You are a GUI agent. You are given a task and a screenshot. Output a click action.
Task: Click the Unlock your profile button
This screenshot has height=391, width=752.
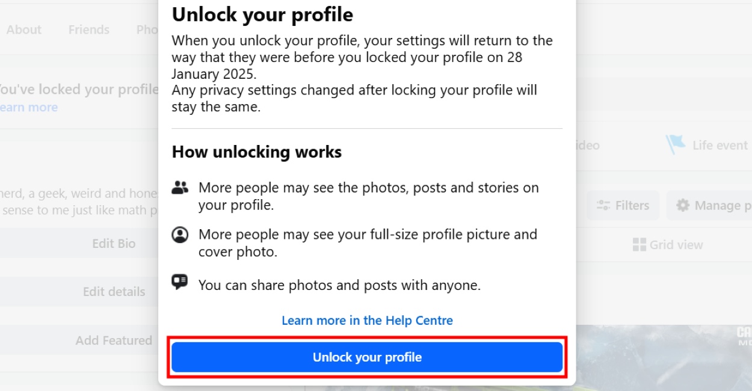[x=367, y=357]
